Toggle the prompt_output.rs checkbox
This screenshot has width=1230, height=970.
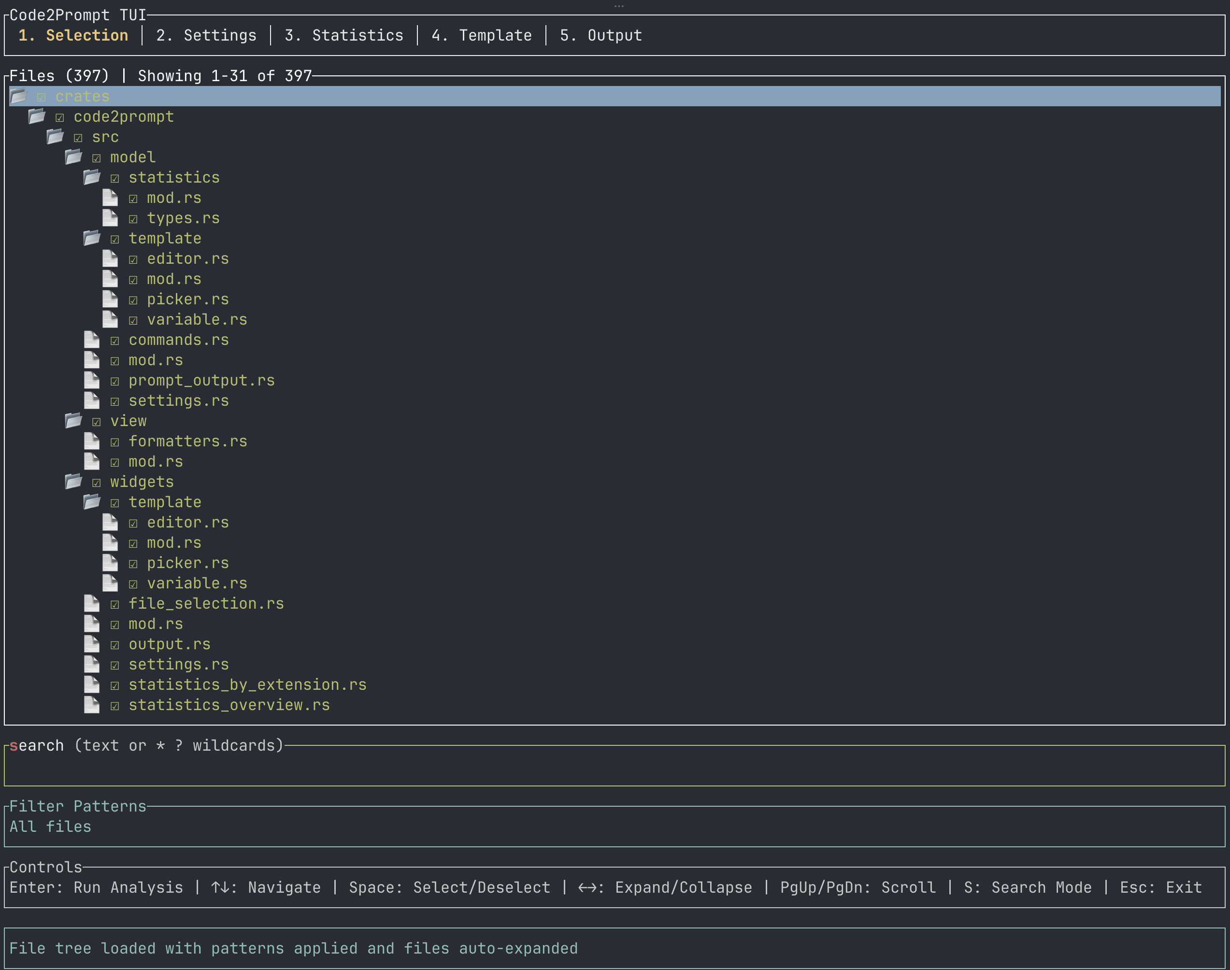point(114,382)
